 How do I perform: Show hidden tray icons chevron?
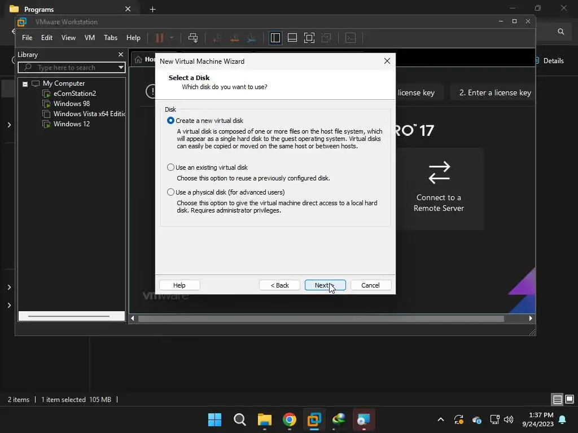click(440, 419)
